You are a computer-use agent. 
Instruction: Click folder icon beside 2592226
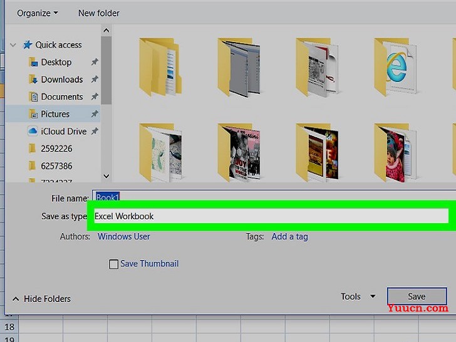click(x=33, y=148)
